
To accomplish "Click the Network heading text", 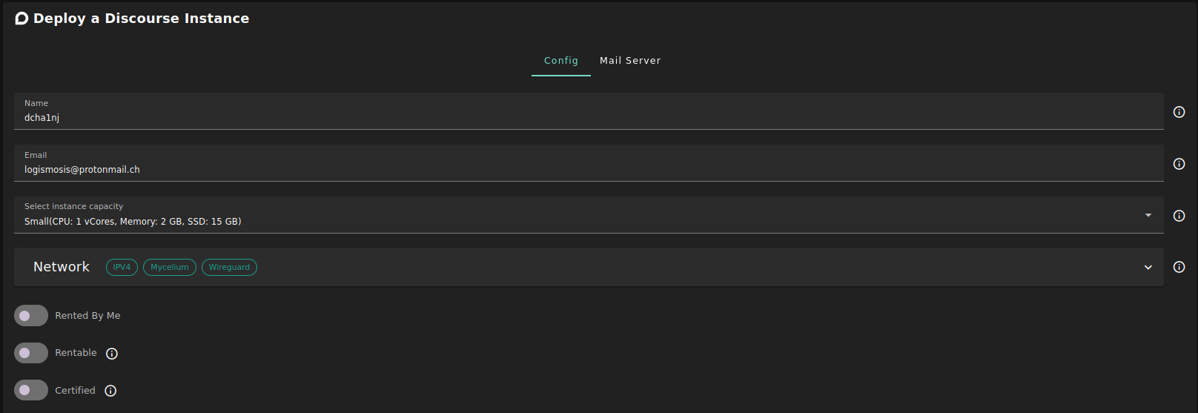I will (62, 267).
